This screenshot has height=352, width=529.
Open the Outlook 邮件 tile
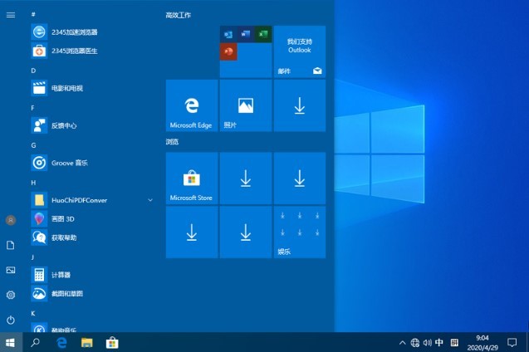click(299, 51)
